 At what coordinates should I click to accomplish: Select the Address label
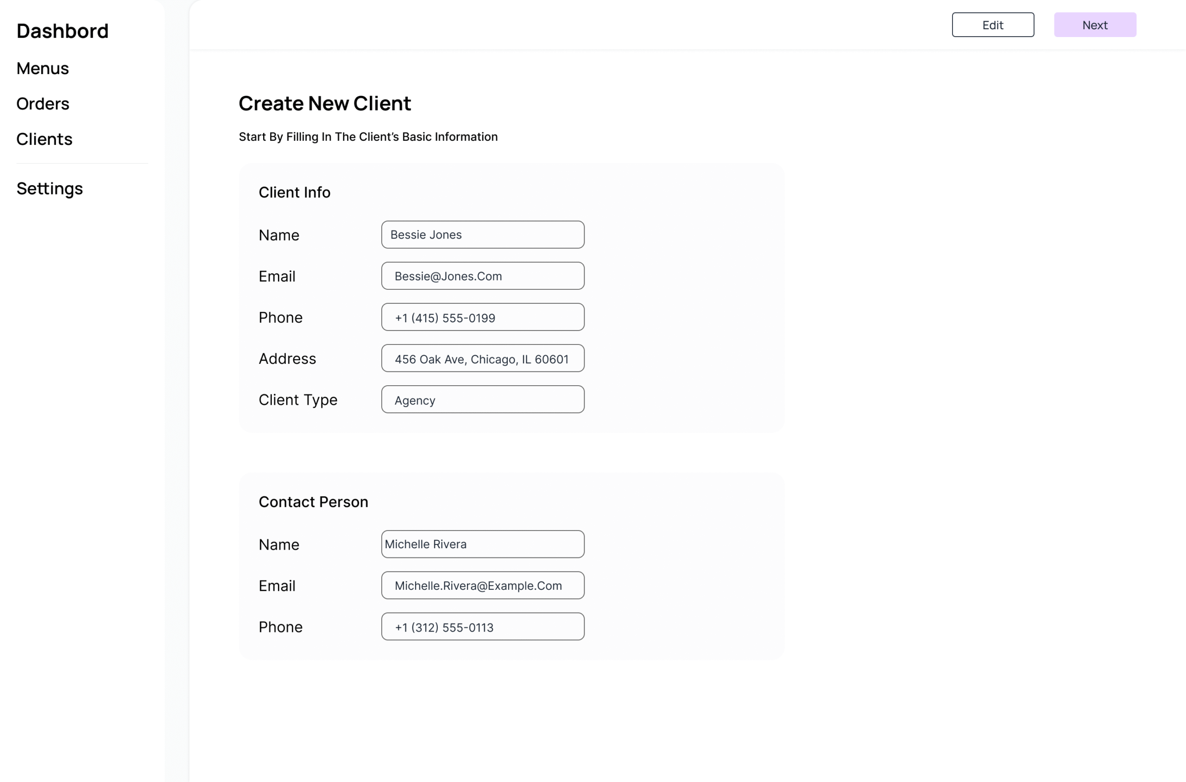point(287,358)
